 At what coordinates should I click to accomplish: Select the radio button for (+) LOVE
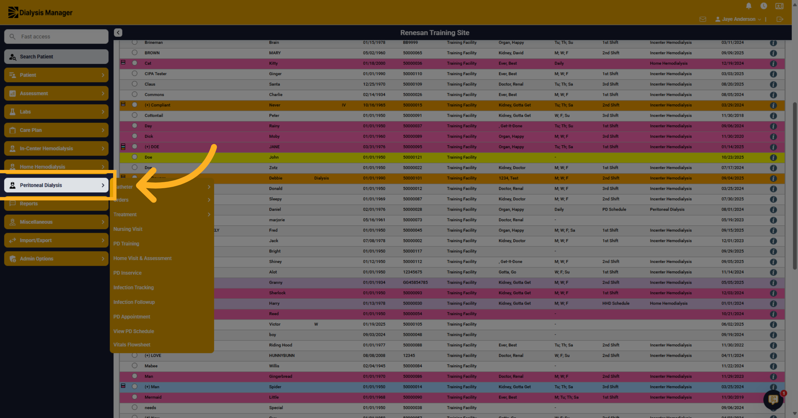pyautogui.click(x=134, y=355)
